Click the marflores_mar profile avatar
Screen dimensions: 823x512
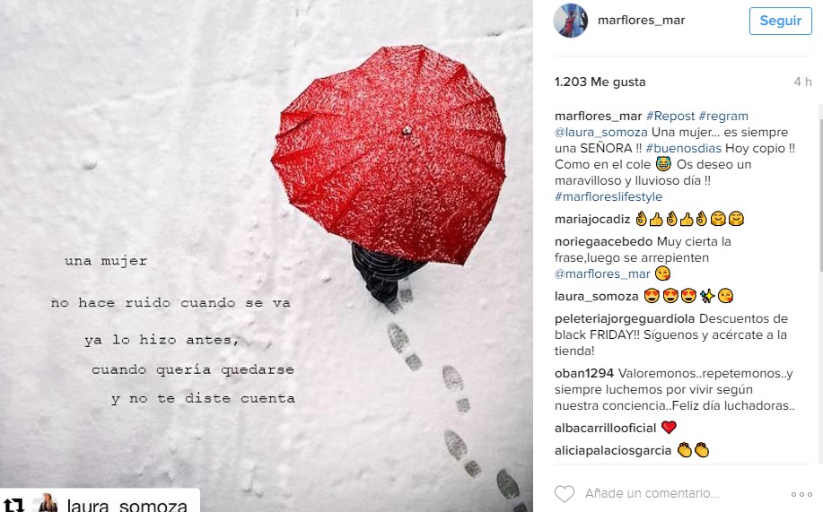tap(571, 21)
